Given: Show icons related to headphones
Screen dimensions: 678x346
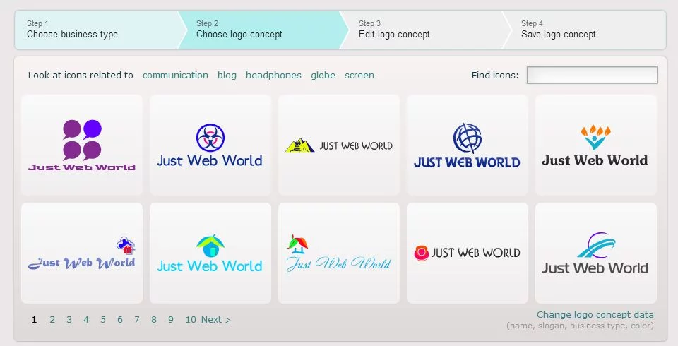Looking at the screenshot, I should click(x=273, y=76).
